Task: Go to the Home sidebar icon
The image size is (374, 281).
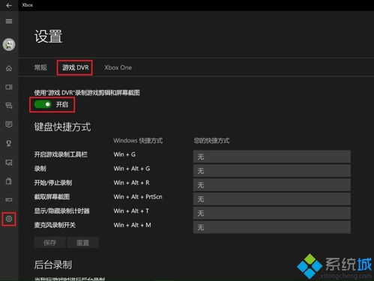Action: point(9,68)
